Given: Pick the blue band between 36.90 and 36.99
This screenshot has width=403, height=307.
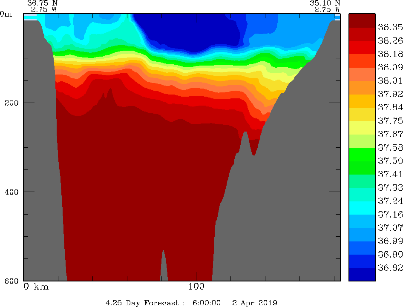Looking at the screenshot, I should coord(362,248).
